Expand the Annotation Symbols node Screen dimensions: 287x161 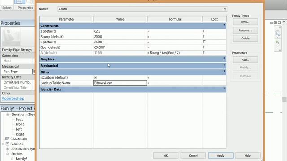(x=8, y=149)
